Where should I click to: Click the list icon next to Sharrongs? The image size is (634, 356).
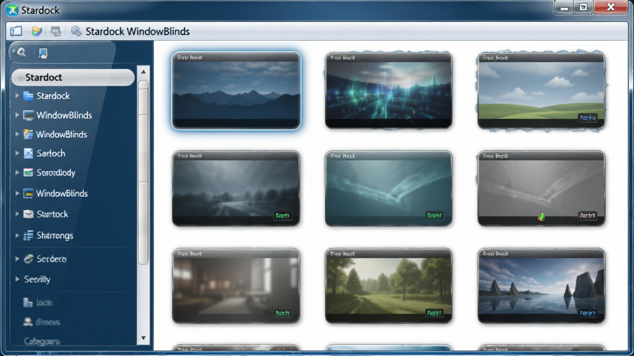coord(28,235)
